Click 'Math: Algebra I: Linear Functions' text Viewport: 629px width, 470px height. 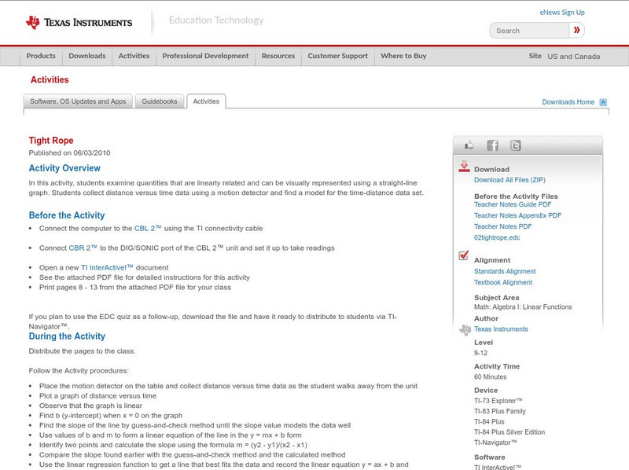pos(523,307)
